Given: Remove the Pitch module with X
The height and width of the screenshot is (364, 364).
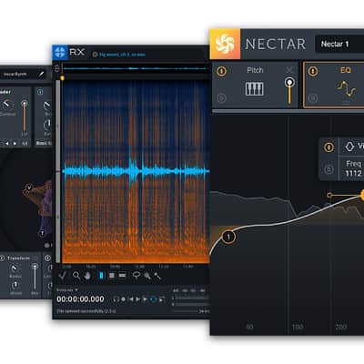Looking at the screenshot, I should pos(289,70).
